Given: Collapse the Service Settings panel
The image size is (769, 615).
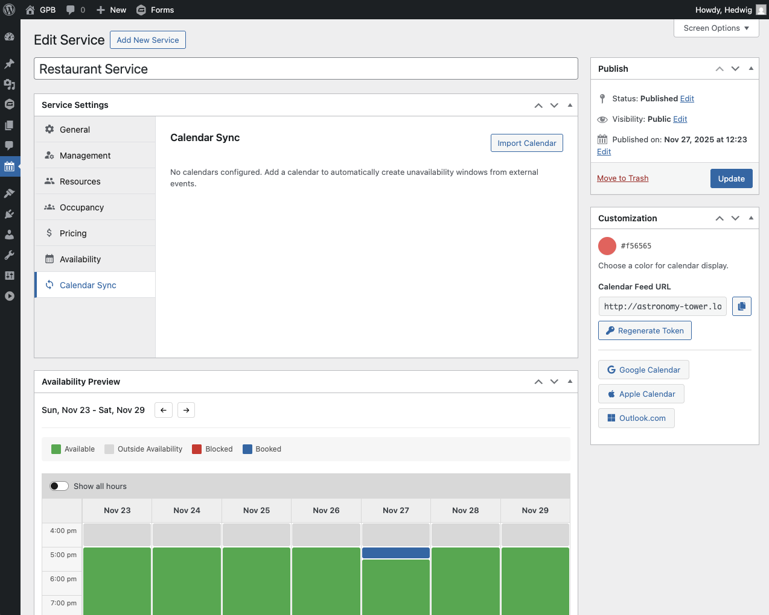Looking at the screenshot, I should pyautogui.click(x=570, y=105).
